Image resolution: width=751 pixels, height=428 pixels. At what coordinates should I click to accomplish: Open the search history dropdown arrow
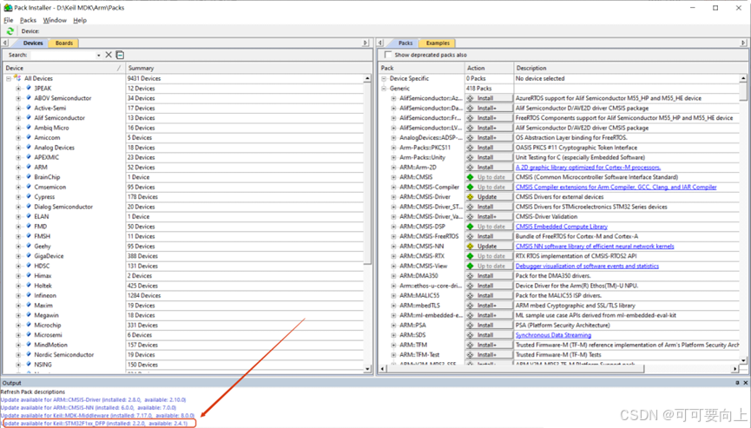(99, 55)
